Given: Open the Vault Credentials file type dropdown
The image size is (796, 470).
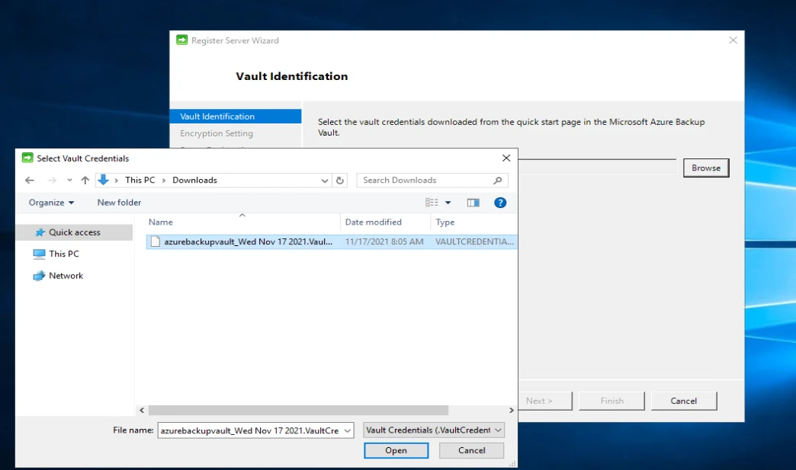Looking at the screenshot, I should (496, 430).
